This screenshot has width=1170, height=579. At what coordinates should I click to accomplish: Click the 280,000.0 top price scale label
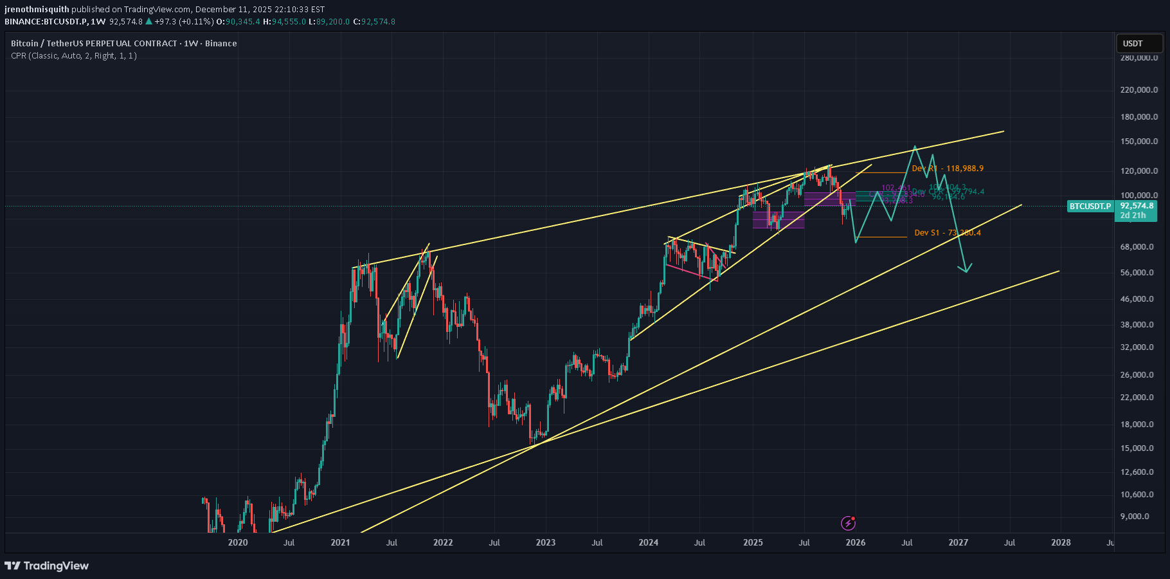[x=1138, y=58]
